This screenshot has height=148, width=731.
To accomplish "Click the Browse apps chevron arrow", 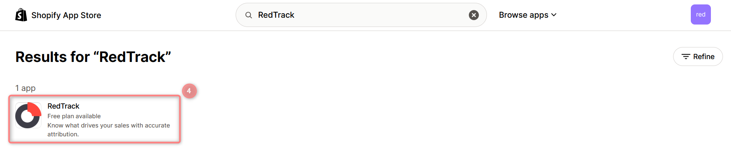I will pos(554,15).
